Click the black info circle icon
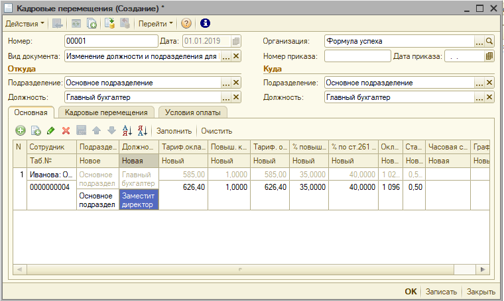 tap(205, 23)
